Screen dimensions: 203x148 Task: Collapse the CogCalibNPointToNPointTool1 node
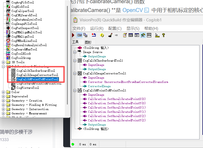pos(75,91)
